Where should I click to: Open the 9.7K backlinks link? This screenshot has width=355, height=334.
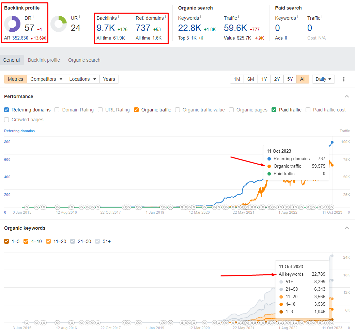tap(106, 28)
